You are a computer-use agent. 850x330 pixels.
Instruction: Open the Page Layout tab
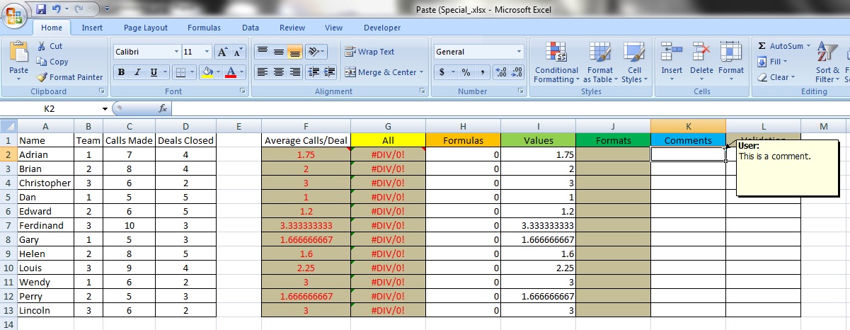[146, 28]
